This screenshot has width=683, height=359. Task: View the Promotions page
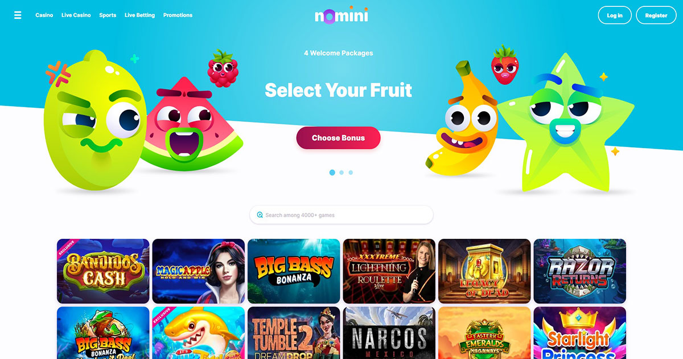(178, 15)
